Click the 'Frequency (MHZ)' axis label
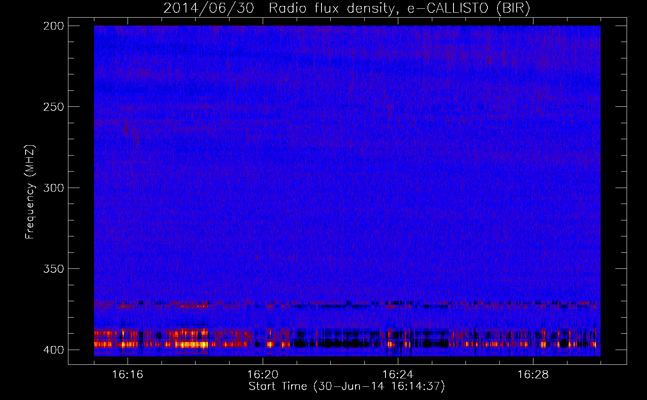 (30, 192)
